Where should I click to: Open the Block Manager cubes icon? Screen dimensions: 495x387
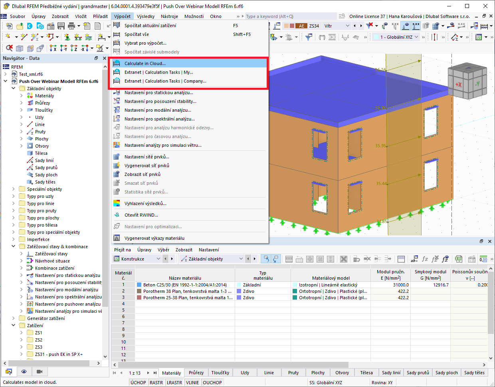click(x=40, y=26)
